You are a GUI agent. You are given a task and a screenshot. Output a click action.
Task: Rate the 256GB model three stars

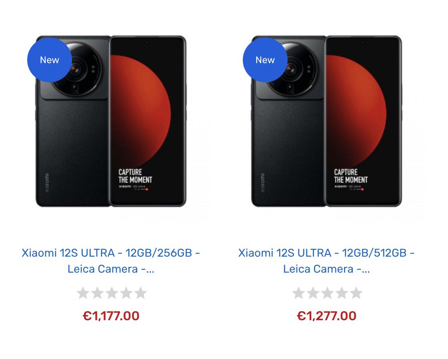point(112,293)
